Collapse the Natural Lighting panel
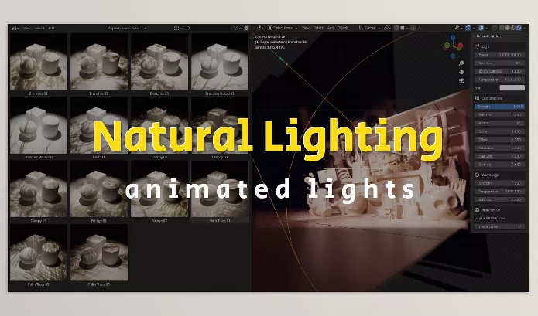 [x=475, y=36]
